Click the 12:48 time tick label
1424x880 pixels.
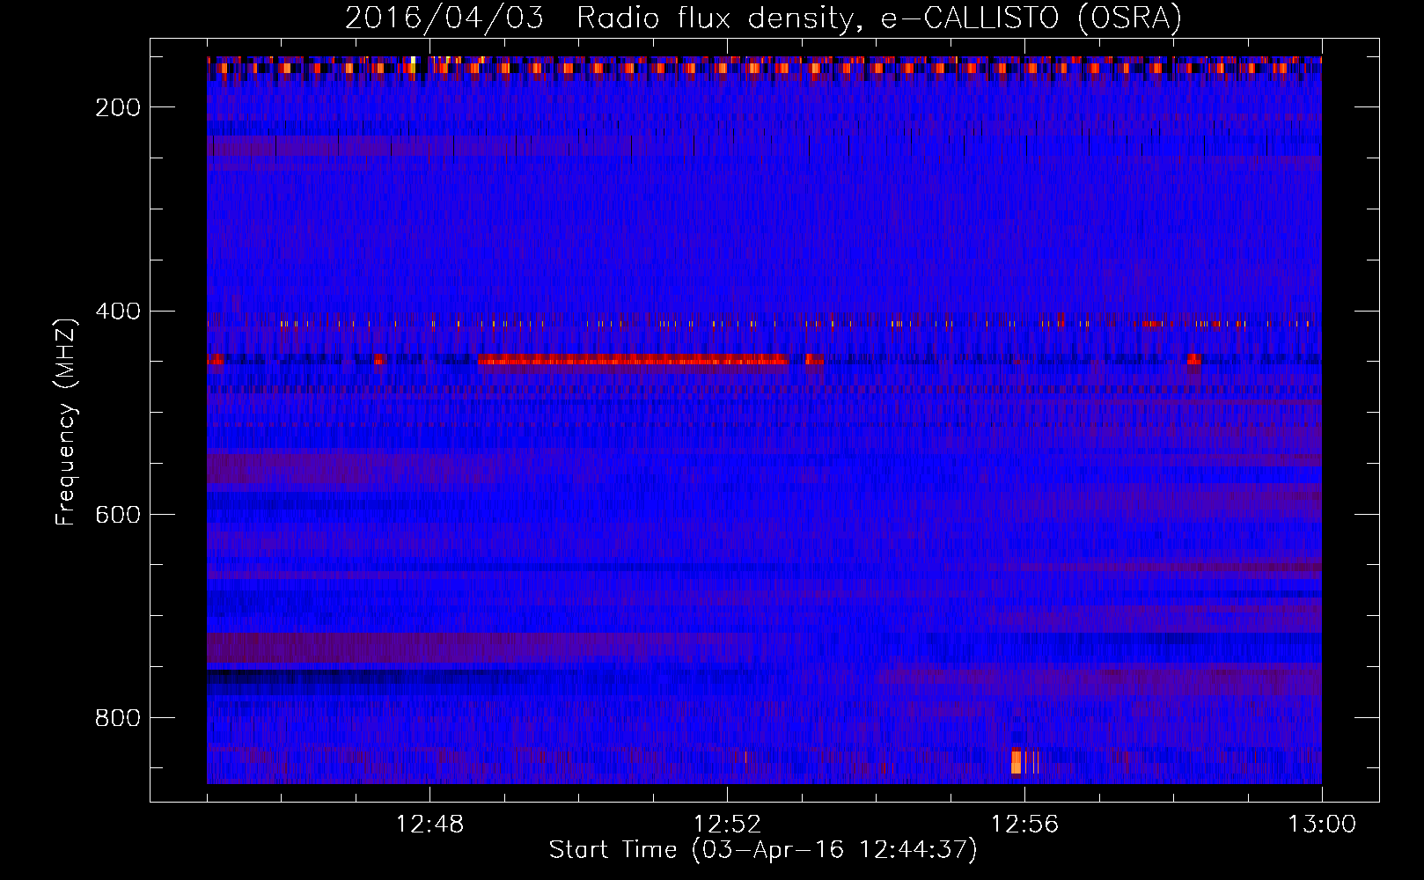tap(430, 825)
